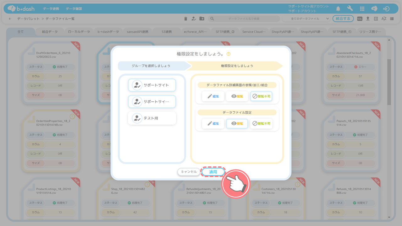Screen dimensions: 402x226
Task: Select the リリース前テ… tab
Action: click(x=371, y=32)
